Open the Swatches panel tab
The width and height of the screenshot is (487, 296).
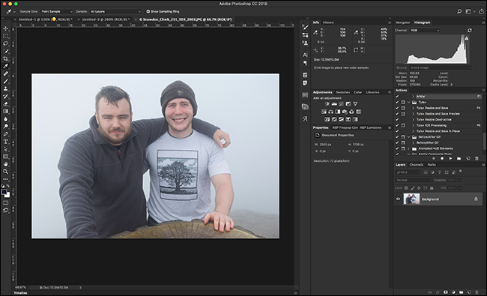tap(343, 92)
